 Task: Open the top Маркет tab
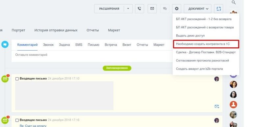[x=114, y=30]
